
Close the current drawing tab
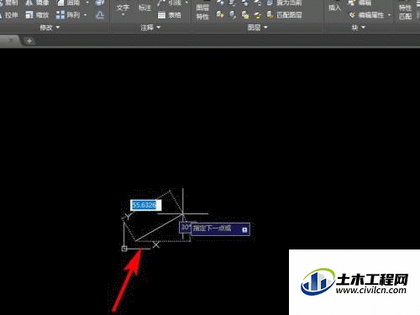[11, 41]
